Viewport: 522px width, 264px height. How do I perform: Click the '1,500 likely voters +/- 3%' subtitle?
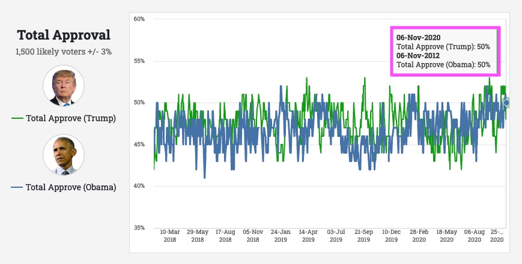coord(64,52)
